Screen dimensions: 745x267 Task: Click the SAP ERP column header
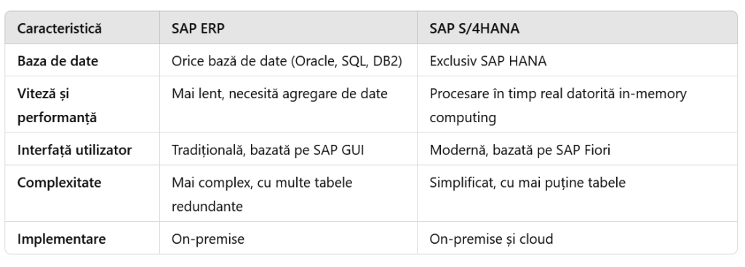pos(198,28)
